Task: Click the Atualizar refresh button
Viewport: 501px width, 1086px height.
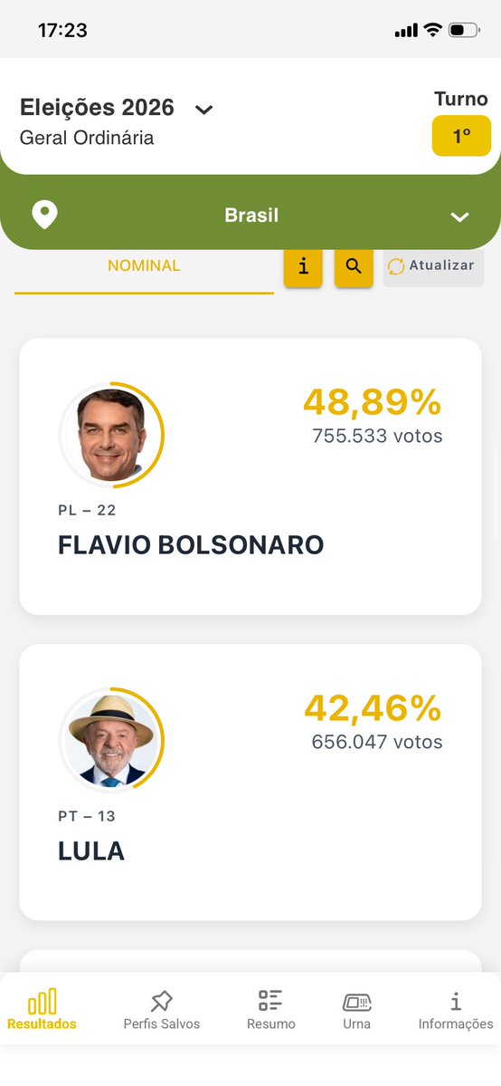Action: [433, 266]
